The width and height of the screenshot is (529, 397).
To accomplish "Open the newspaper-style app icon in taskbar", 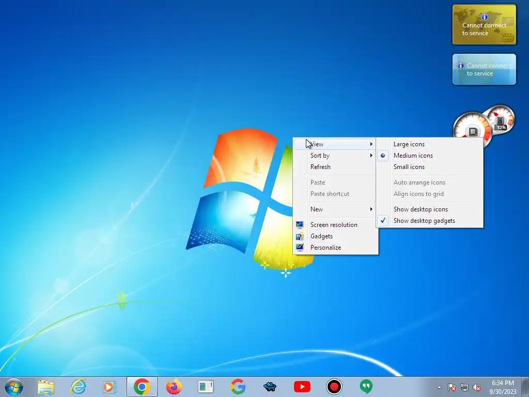I will 206,387.
